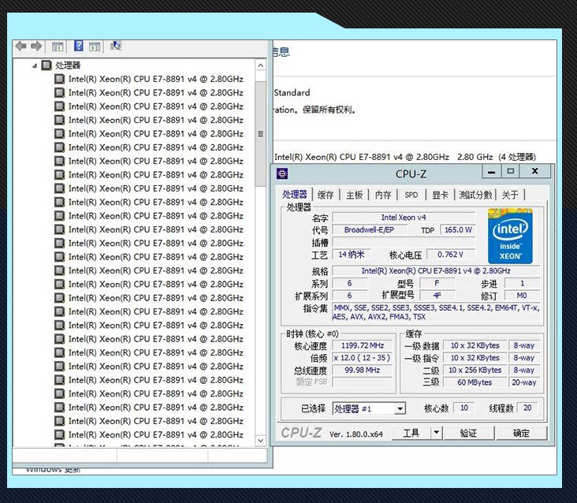Viewport: 577px width, 503px height.
Task: Click the 确定 button
Action: coord(522,433)
